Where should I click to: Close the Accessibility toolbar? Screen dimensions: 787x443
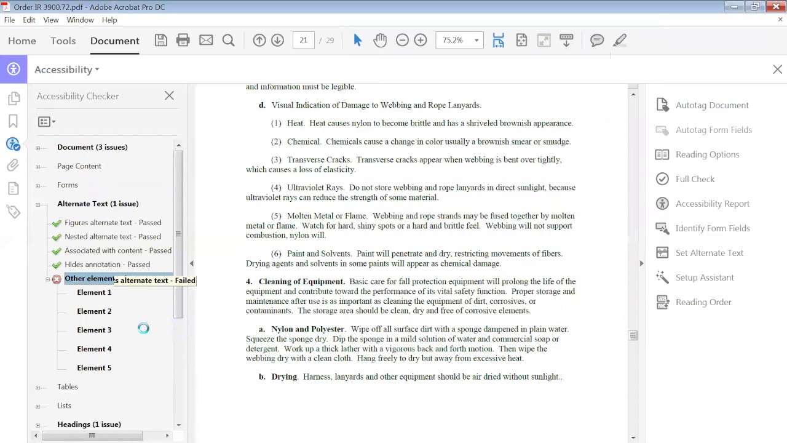pos(777,70)
